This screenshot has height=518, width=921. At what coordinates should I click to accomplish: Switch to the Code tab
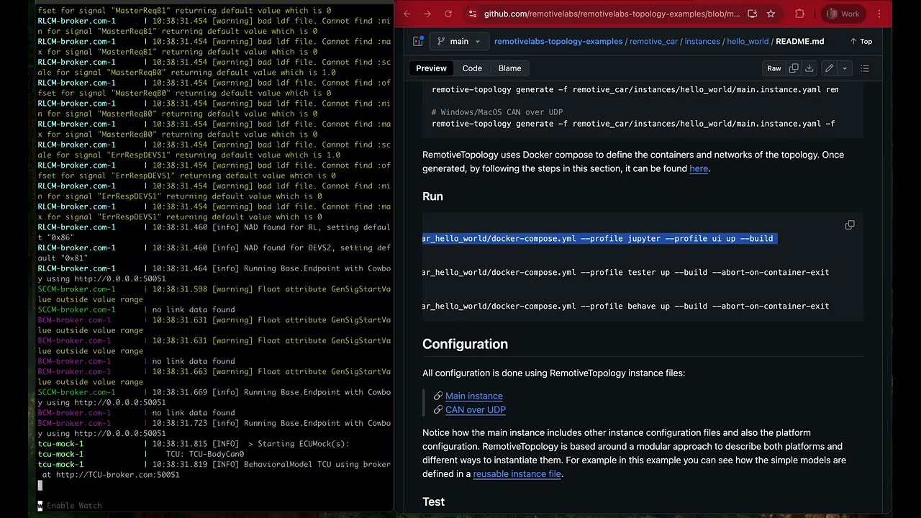point(472,68)
